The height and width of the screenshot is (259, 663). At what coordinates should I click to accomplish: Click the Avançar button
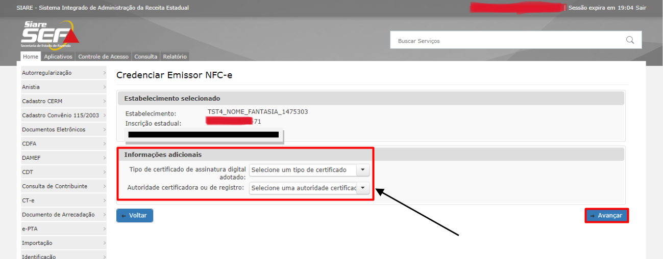(x=606, y=216)
